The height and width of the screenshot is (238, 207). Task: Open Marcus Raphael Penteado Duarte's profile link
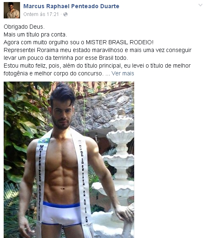tap(71, 6)
